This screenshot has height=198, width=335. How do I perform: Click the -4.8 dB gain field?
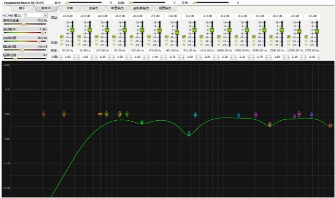pos(172,16)
